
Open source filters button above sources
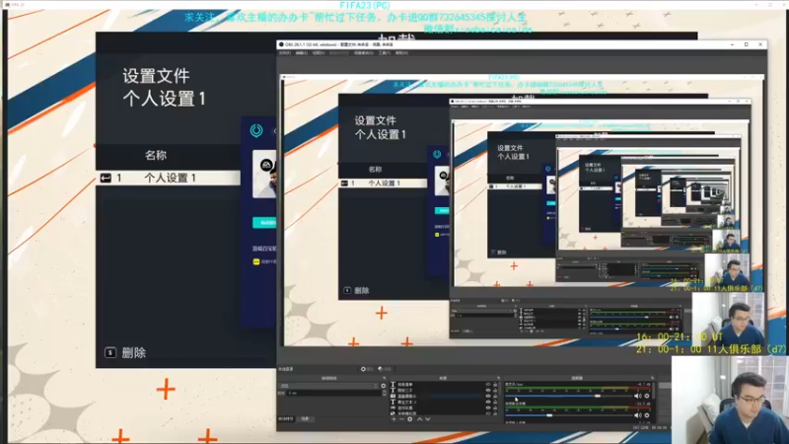384,369
